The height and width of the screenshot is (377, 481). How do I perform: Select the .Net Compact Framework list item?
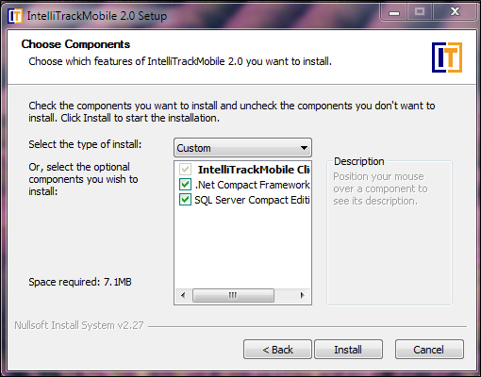click(252, 185)
